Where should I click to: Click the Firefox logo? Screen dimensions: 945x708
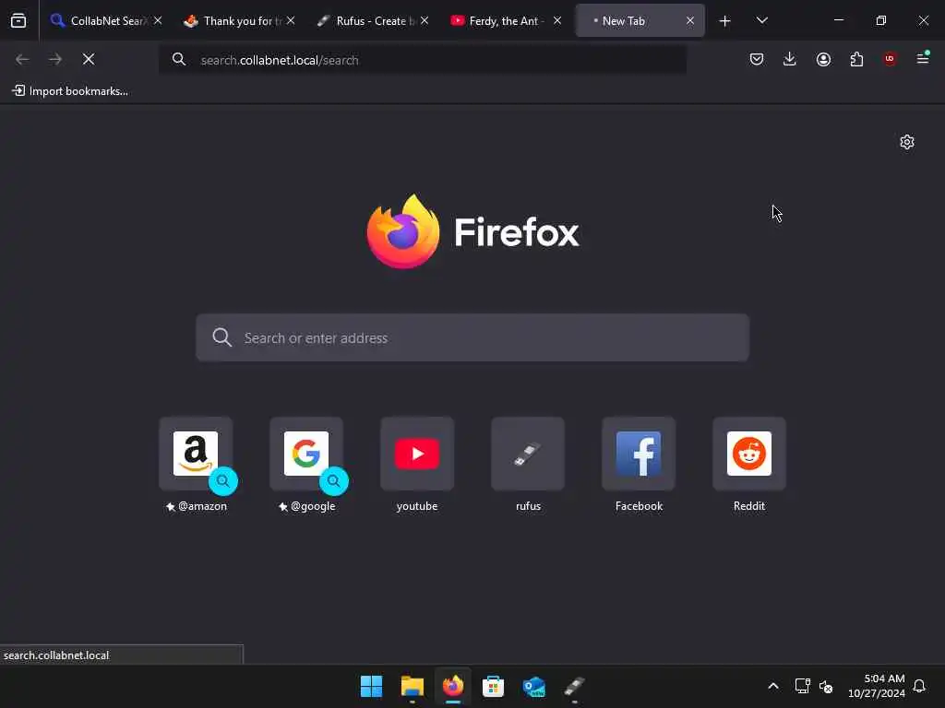tap(472, 231)
